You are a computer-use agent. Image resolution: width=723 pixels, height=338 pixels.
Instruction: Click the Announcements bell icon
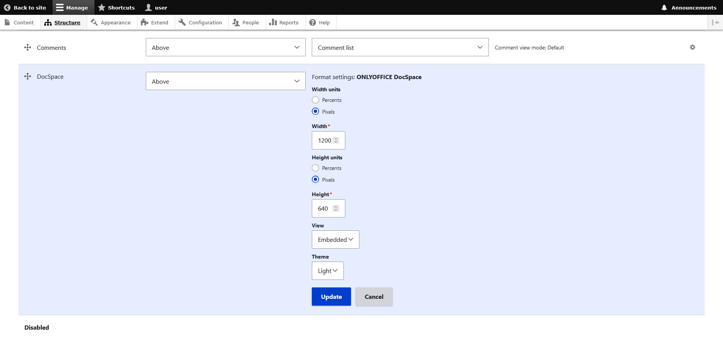coord(664,8)
